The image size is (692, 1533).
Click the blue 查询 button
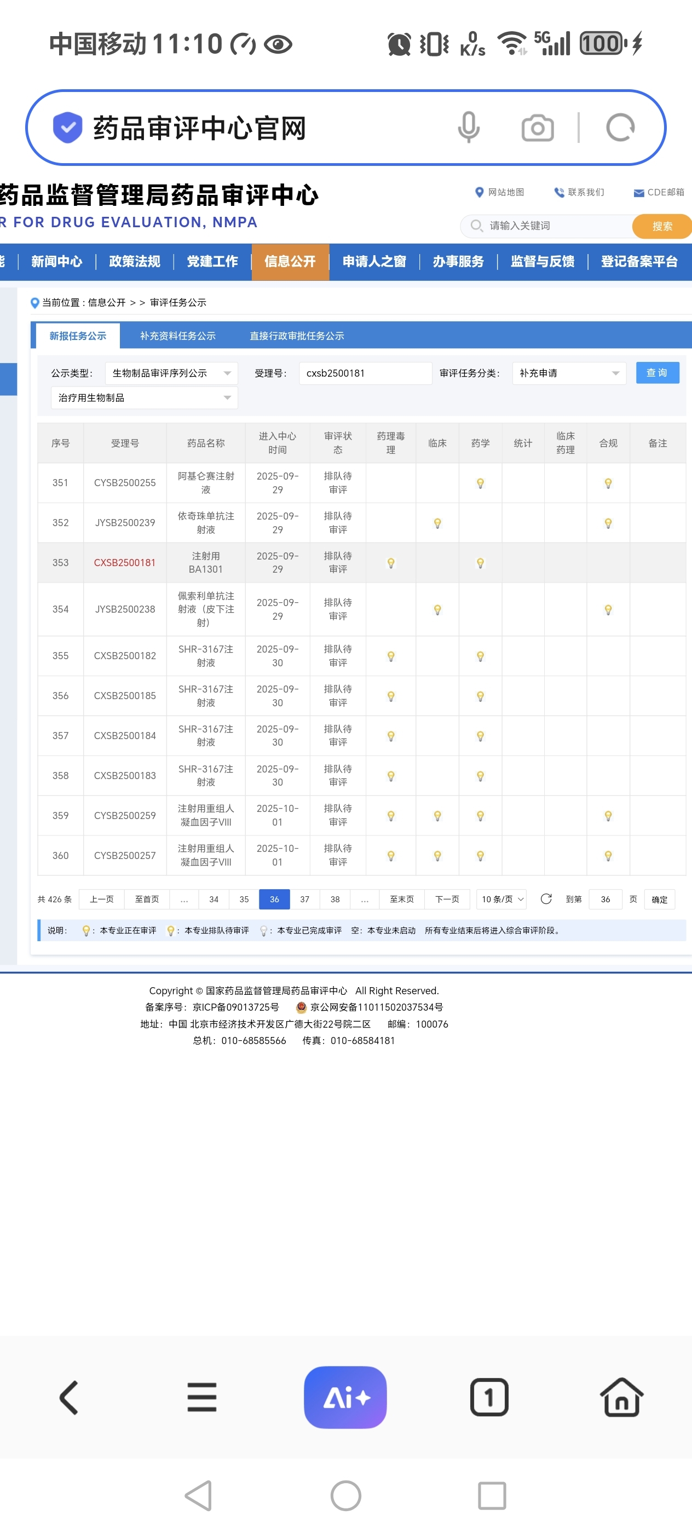[x=657, y=372]
